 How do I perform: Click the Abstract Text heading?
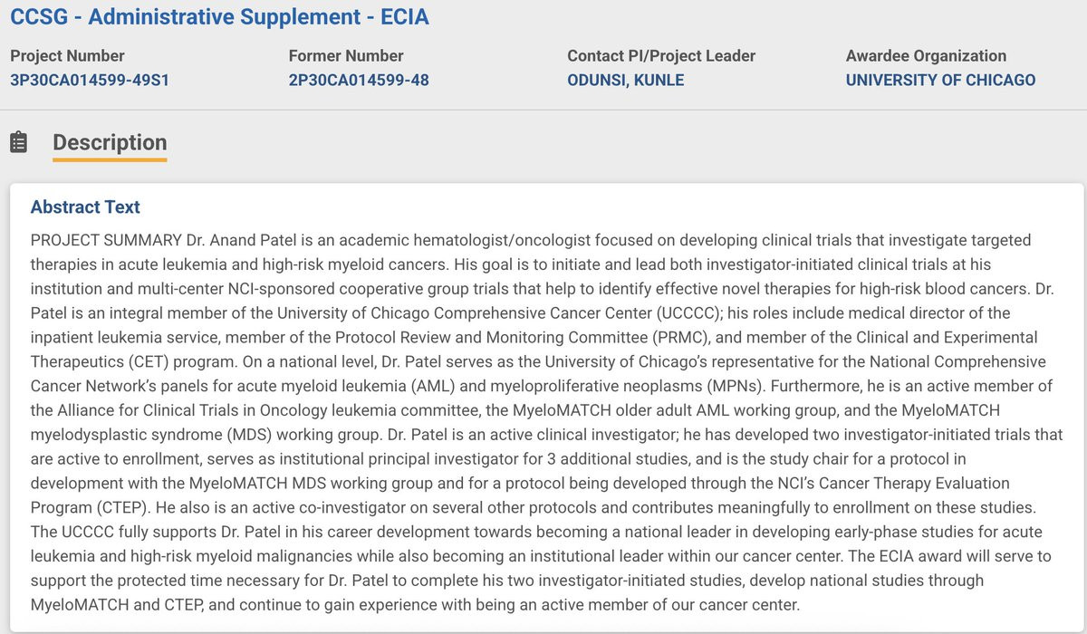[x=85, y=207]
